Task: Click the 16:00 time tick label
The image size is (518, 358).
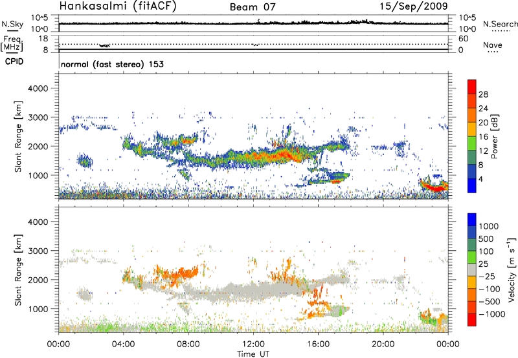Action: 318,344
